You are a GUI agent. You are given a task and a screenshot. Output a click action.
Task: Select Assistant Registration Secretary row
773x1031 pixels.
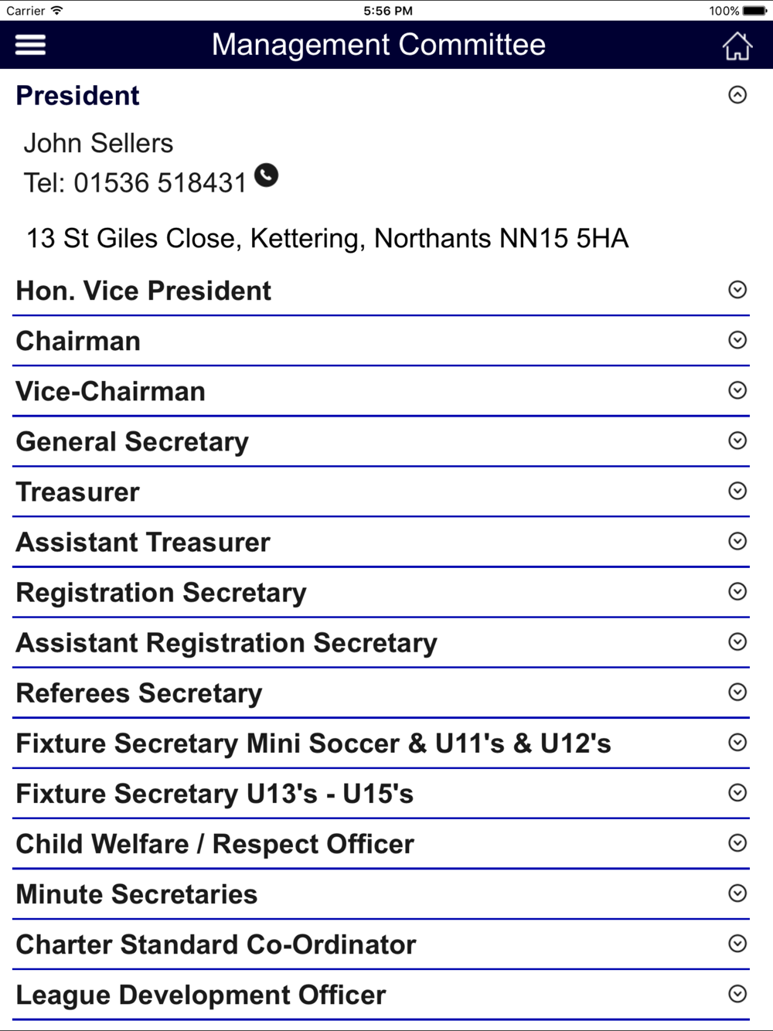381,642
